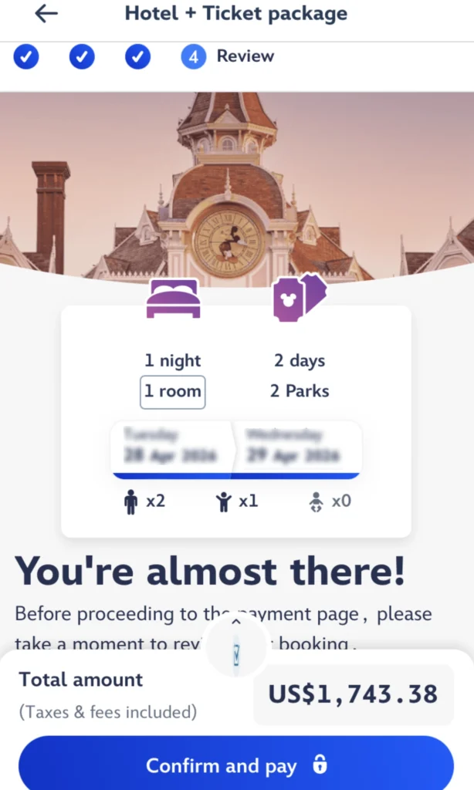Tap the purple park tickets icon
Viewport: 474px width, 790px height.
point(300,298)
